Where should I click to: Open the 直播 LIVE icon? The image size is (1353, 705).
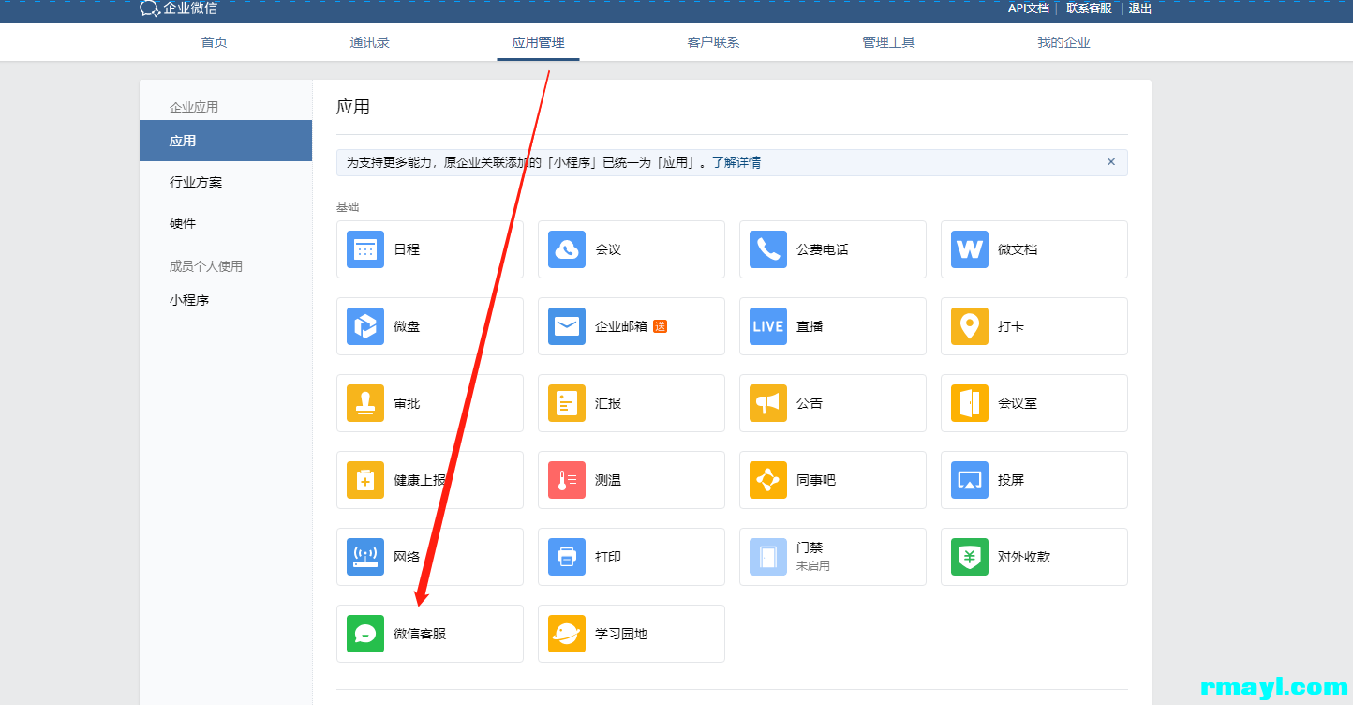[x=767, y=326]
